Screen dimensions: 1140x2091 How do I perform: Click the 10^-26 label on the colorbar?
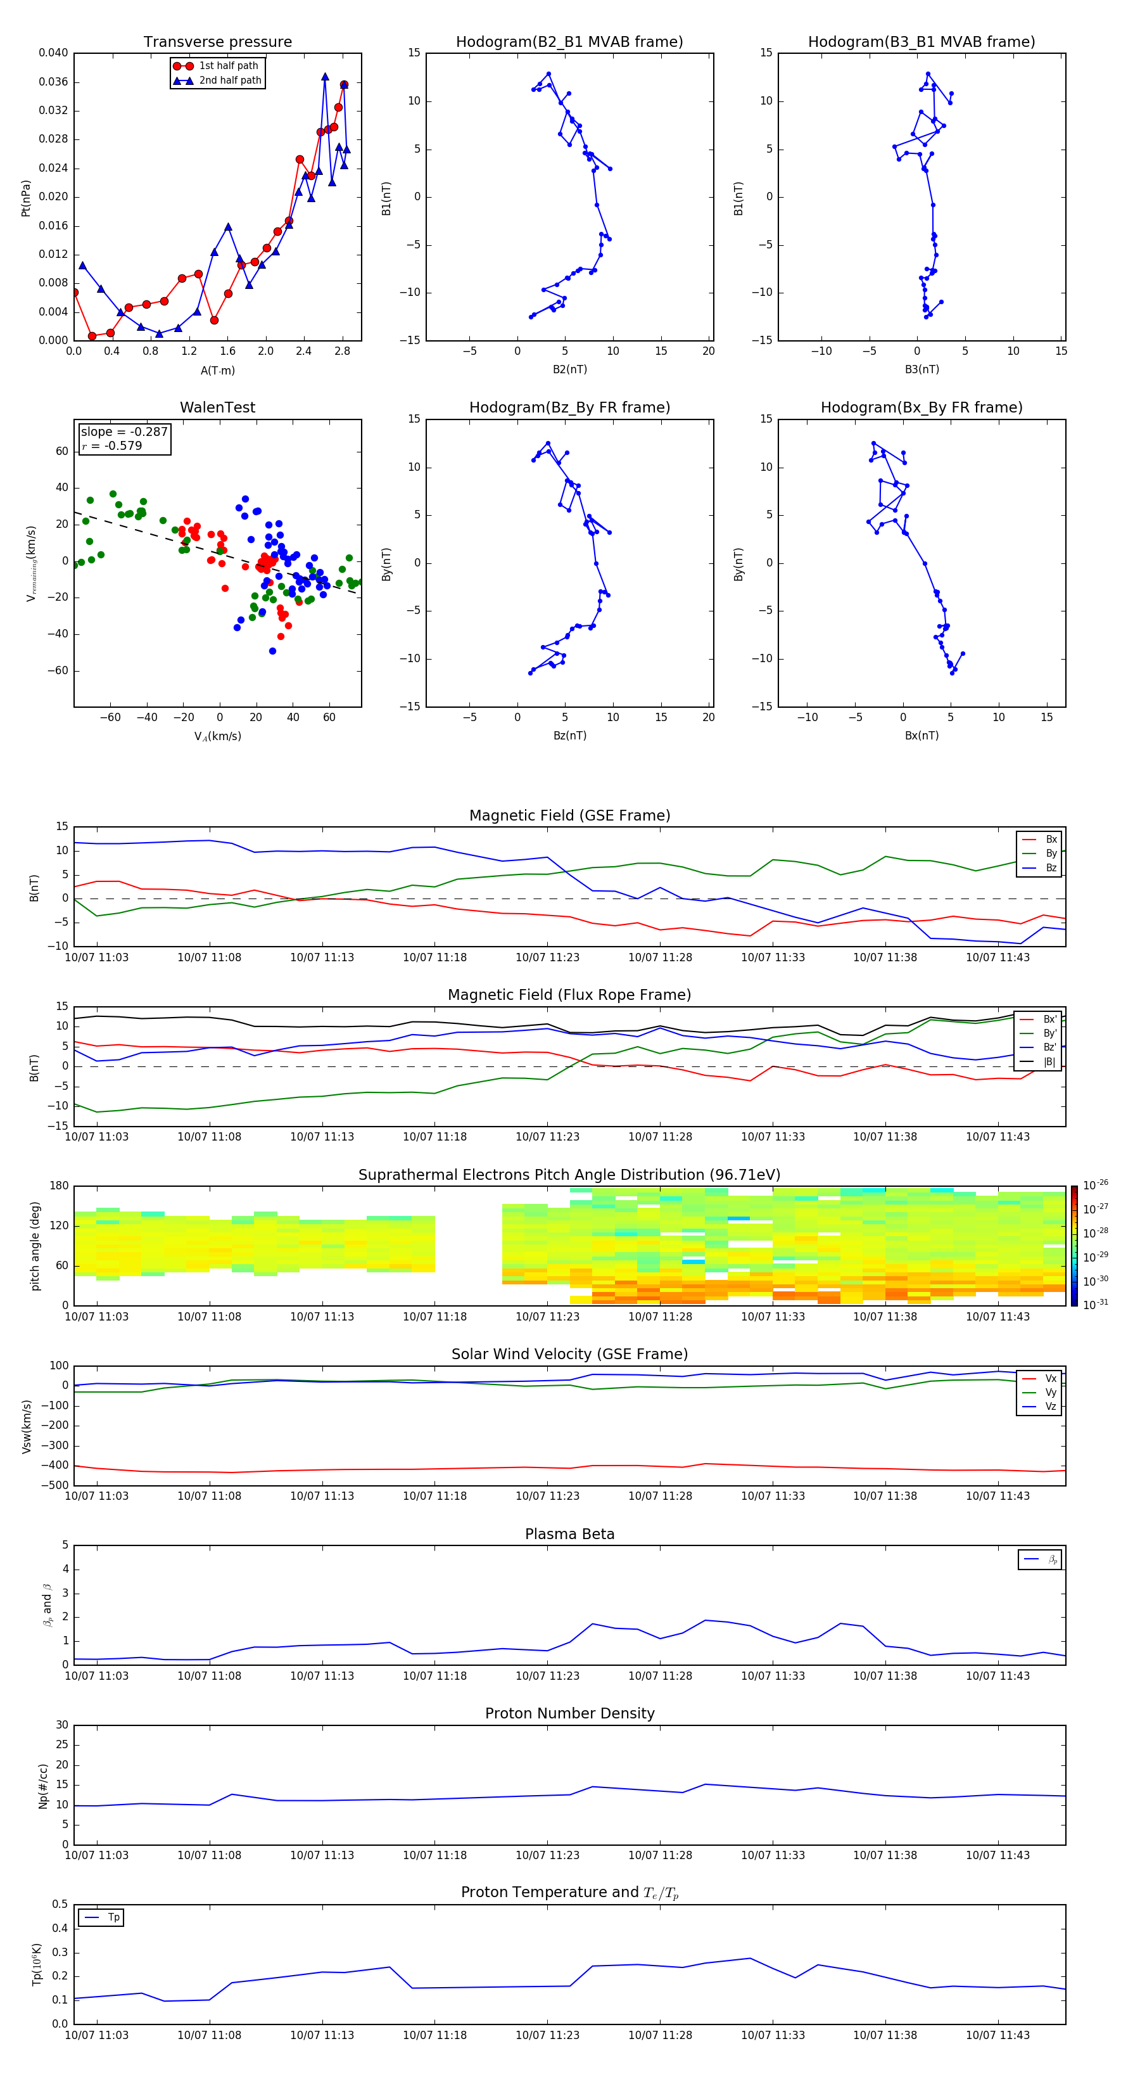1096,1185
